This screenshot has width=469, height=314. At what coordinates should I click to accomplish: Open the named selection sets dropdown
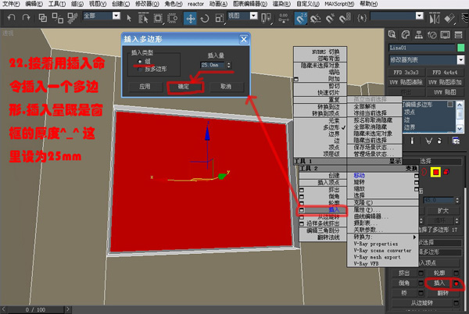[x=420, y=16]
